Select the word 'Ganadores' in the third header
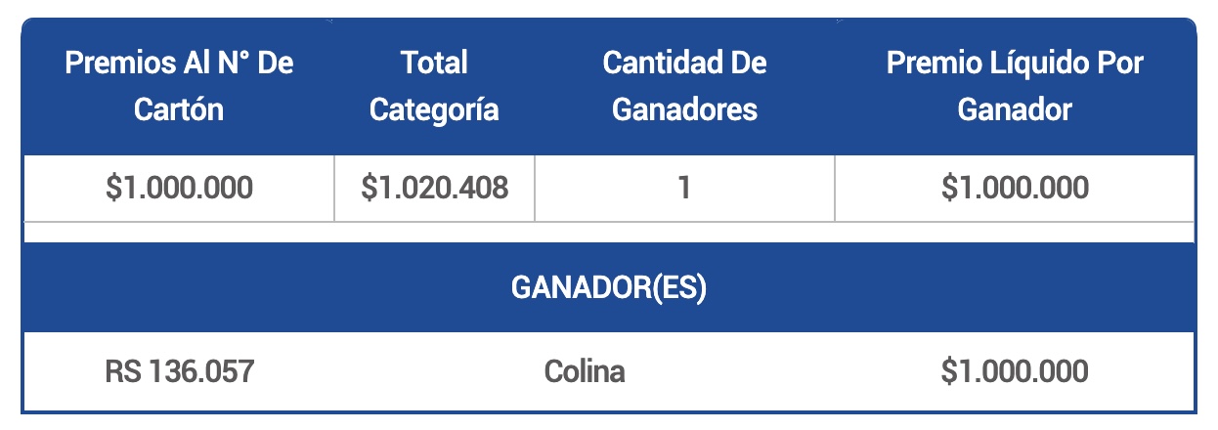1218x430 pixels. pos(684,108)
